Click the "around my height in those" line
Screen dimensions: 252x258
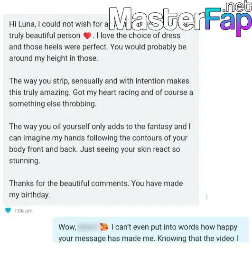54,58
